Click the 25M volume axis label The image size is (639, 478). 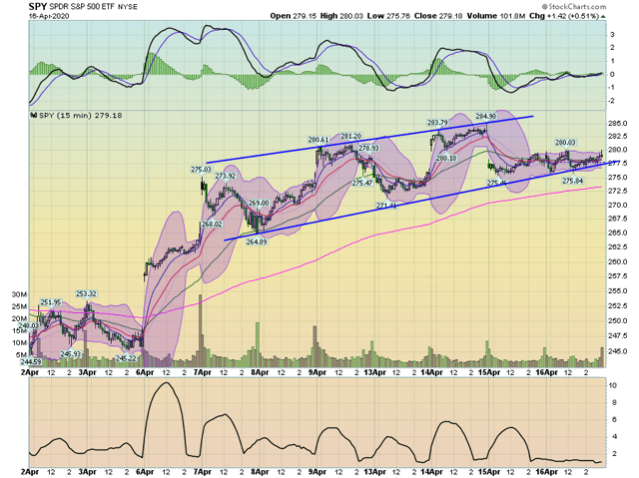19,306
